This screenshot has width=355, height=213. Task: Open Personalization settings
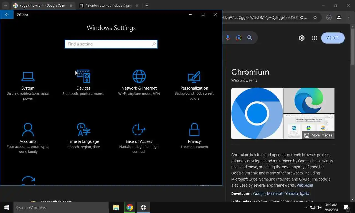[194, 86]
